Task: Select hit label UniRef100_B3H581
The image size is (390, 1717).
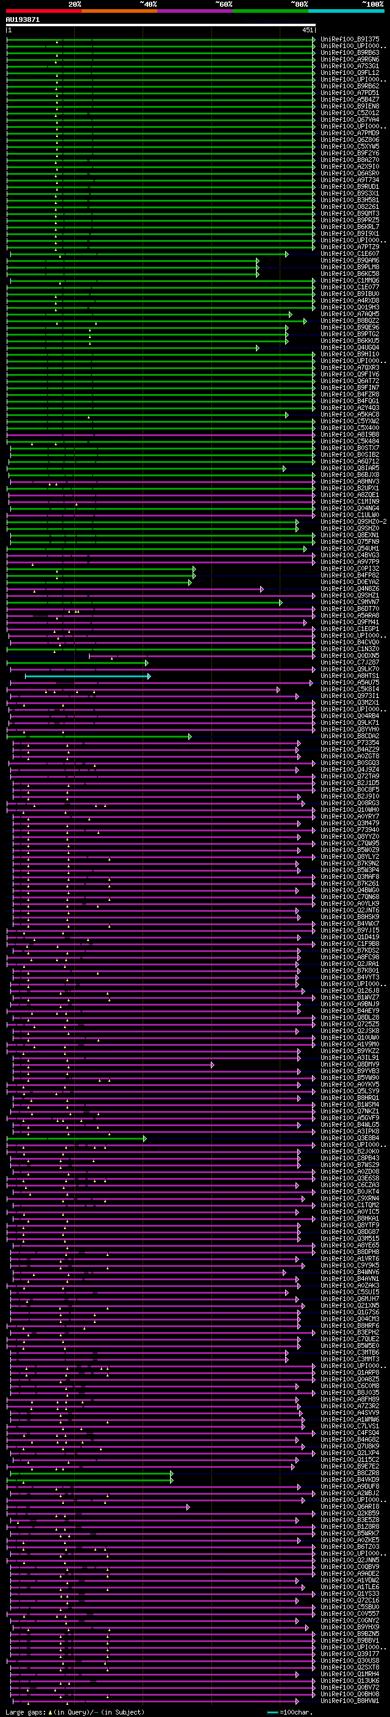Action: click(x=350, y=200)
